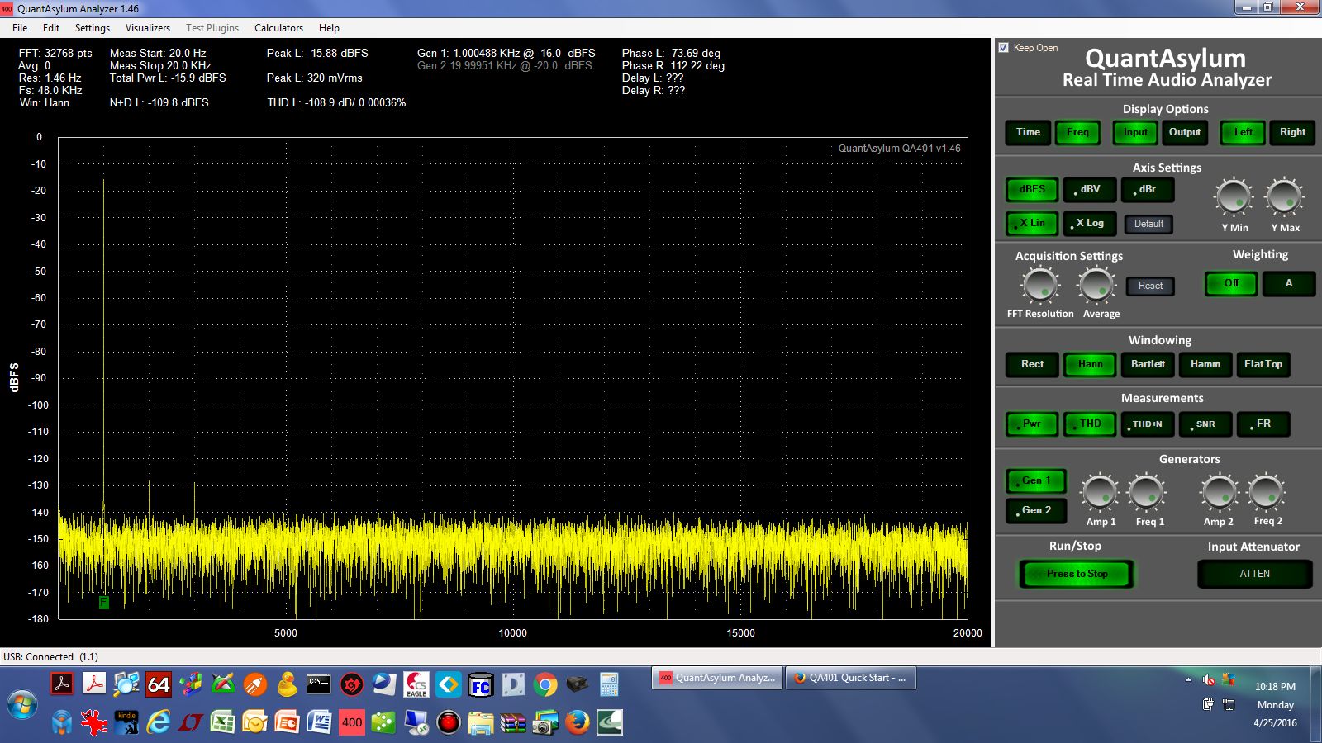Toggle the THD measurement
This screenshot has height=743, width=1322.
tap(1090, 424)
